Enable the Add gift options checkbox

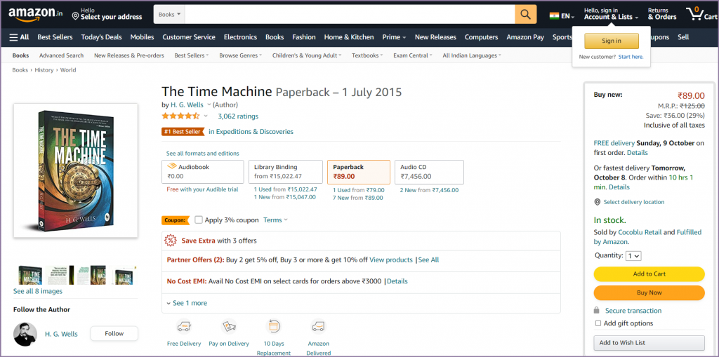pyautogui.click(x=598, y=323)
